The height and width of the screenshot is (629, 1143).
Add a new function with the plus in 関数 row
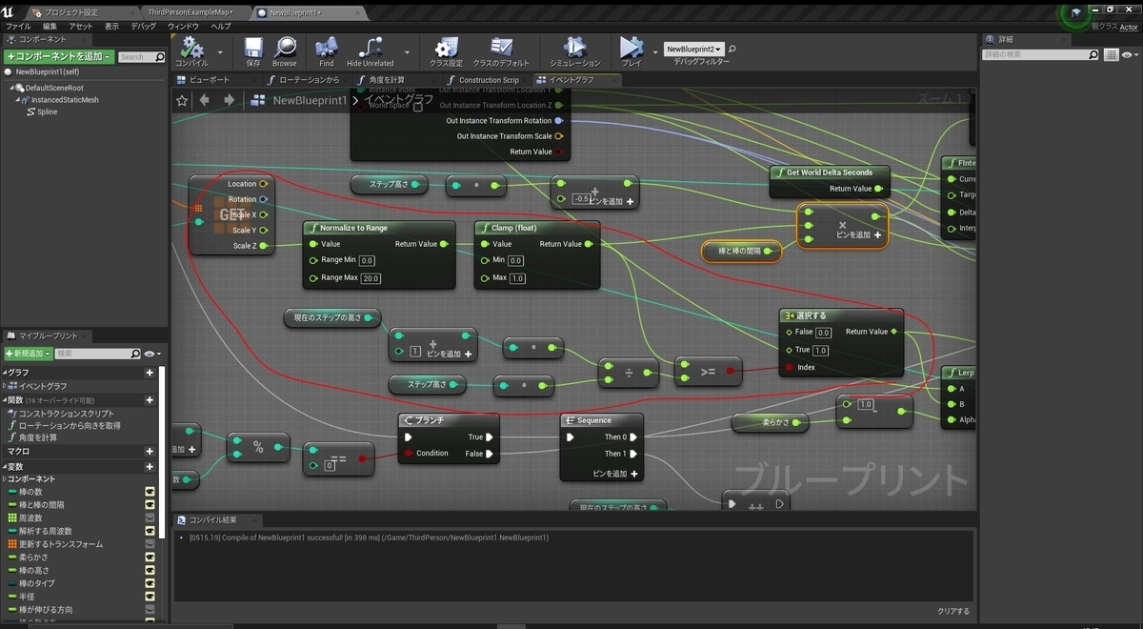pyautogui.click(x=150, y=400)
